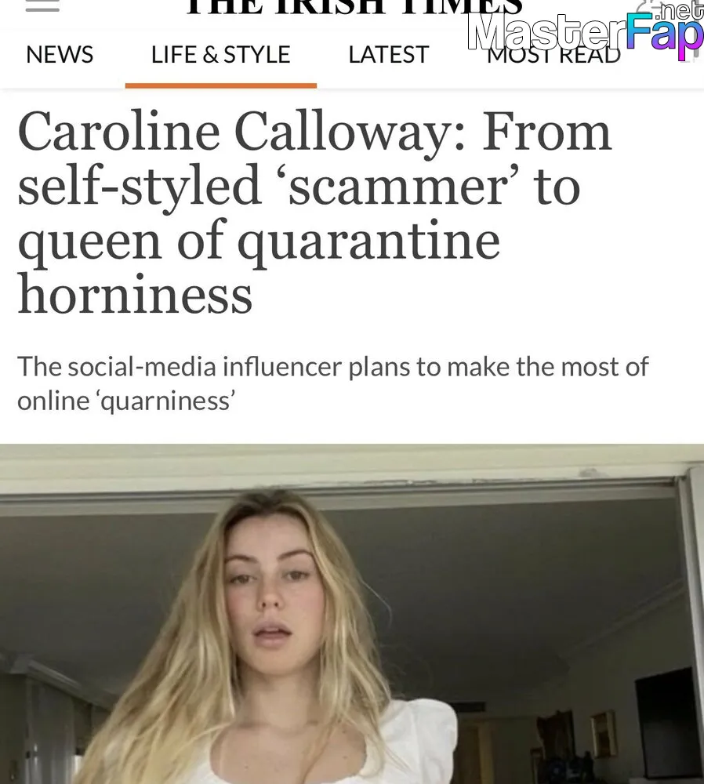Click The Irish Times masthead logo

[x=354, y=7]
